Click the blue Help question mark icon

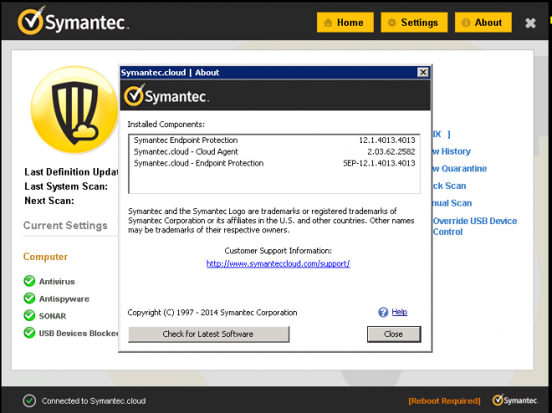click(x=383, y=312)
